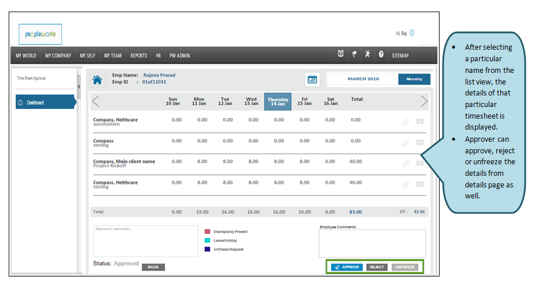
Task: Open the MY TEAM menu
Action: point(113,56)
